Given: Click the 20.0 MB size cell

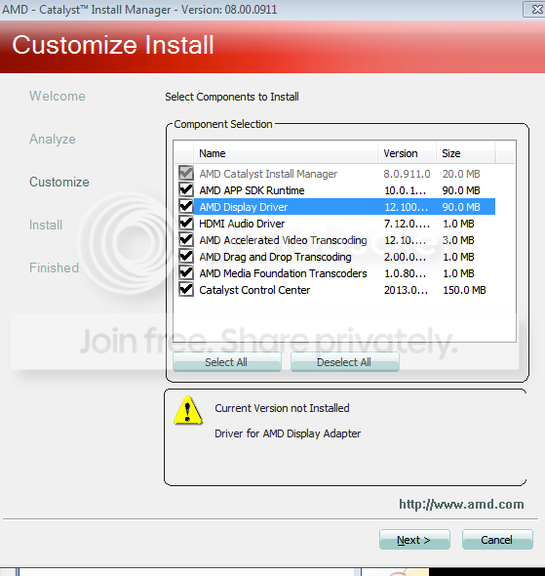Looking at the screenshot, I should point(461,174).
